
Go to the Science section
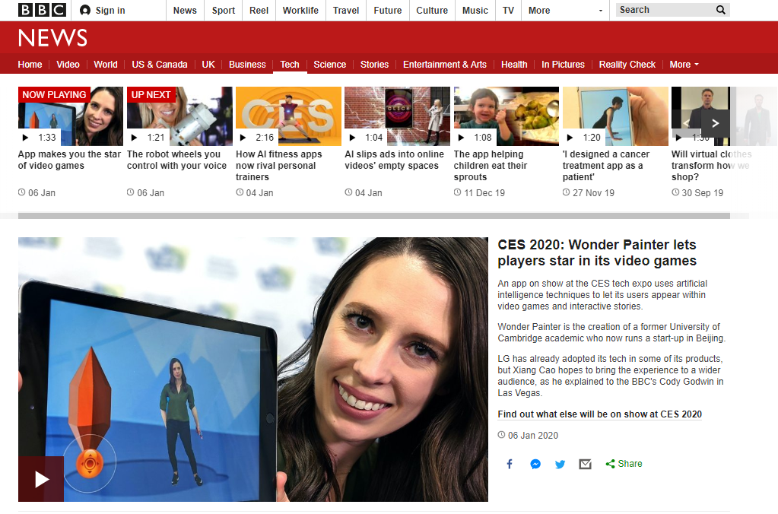(329, 65)
